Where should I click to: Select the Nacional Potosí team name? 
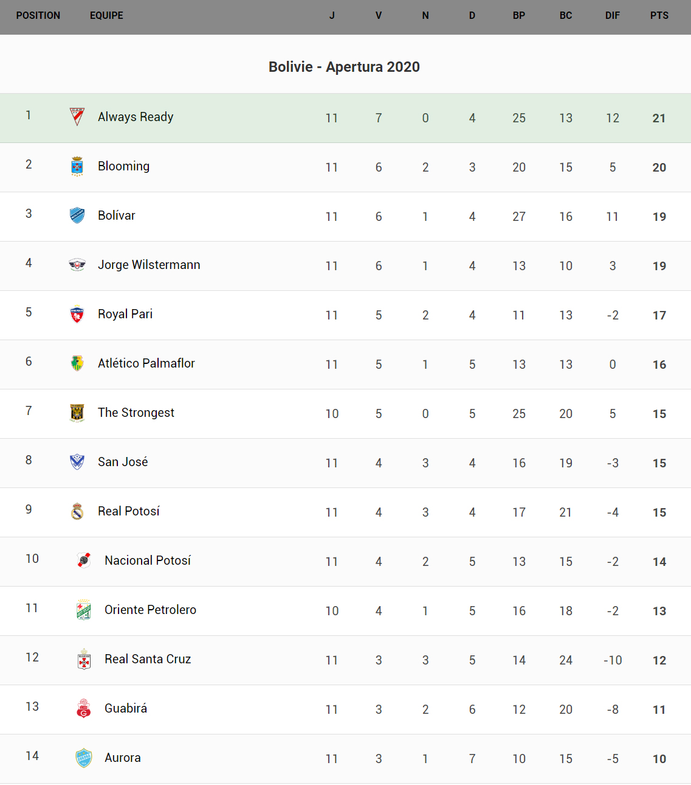(x=148, y=560)
